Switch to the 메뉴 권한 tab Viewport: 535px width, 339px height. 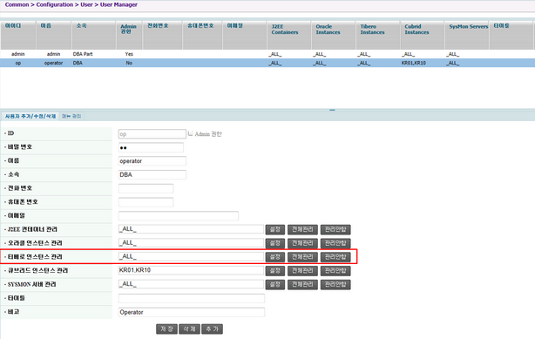[x=71, y=117]
